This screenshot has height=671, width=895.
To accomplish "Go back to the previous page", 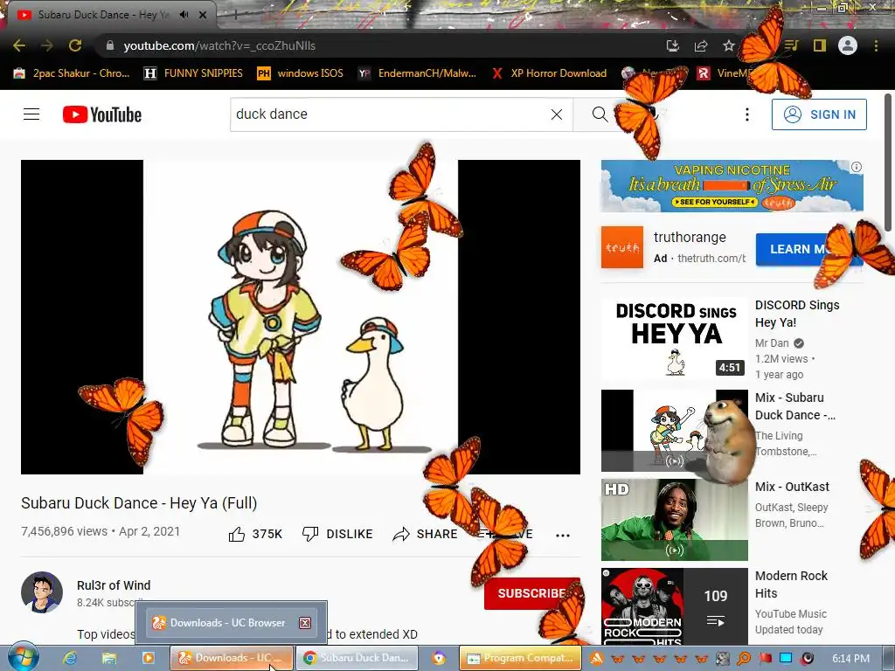I will tap(19, 45).
